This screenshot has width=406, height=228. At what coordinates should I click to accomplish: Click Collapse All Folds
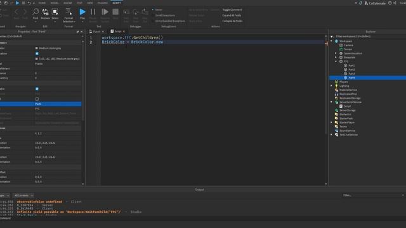pos(232,21)
